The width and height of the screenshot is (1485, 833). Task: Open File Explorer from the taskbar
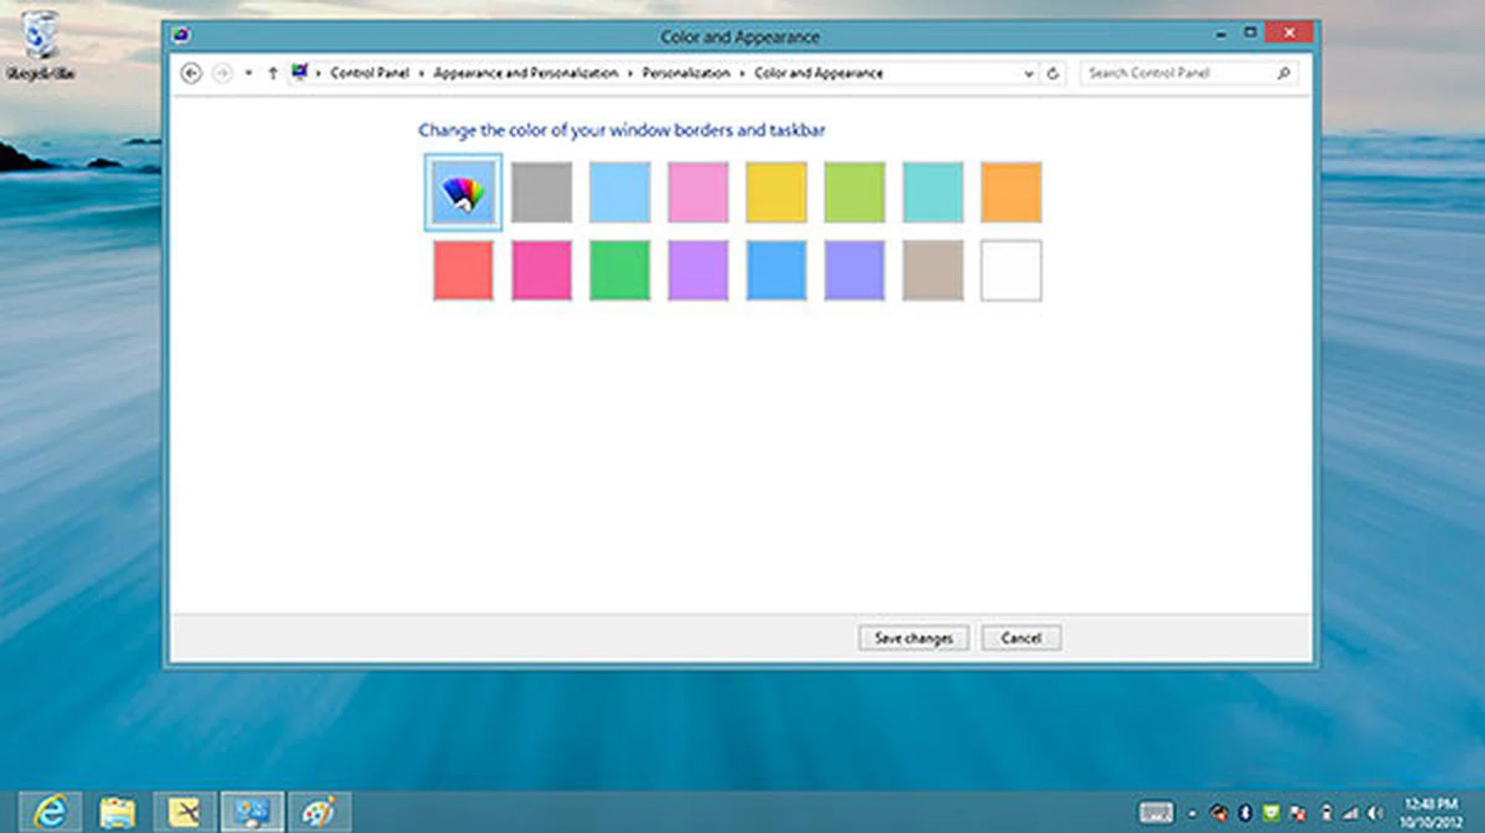tap(118, 812)
